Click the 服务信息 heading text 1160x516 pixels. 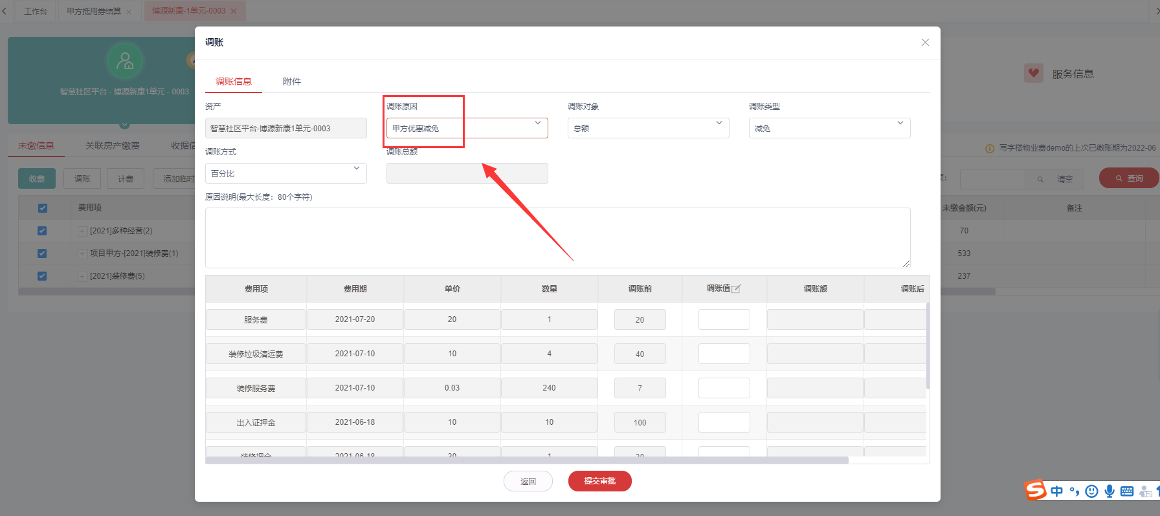1073,74
